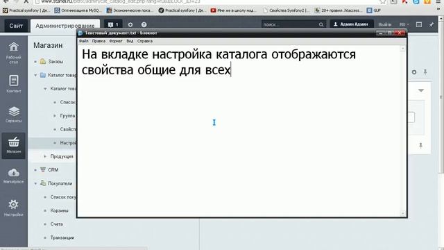Open the Продукция tree item
This screenshot has width=444, height=250.
pyautogui.click(x=62, y=156)
